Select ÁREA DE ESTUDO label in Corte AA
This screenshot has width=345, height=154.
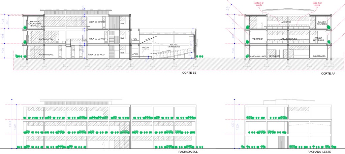click(288, 39)
